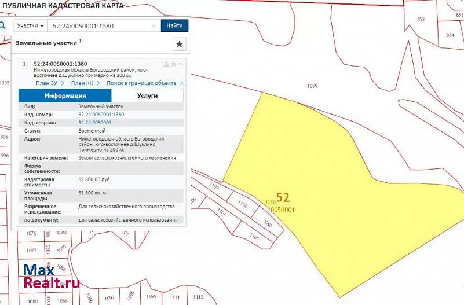The width and height of the screenshot is (464, 305).
Task: Open cadastral number 52:24:0050001:1380 link
Action: (x=101, y=115)
